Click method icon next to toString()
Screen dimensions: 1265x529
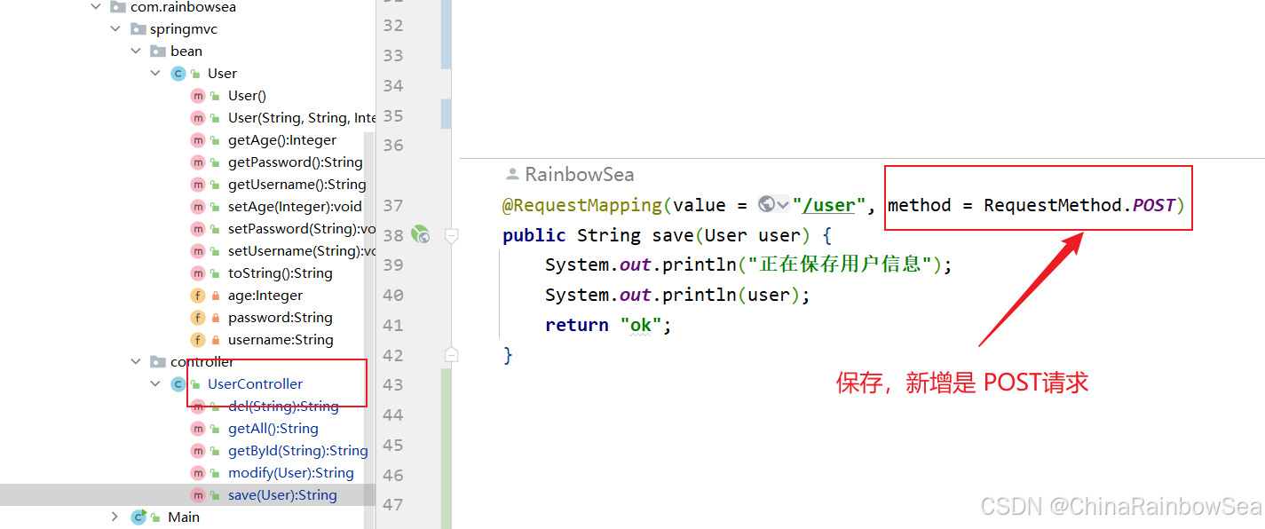tap(198, 273)
